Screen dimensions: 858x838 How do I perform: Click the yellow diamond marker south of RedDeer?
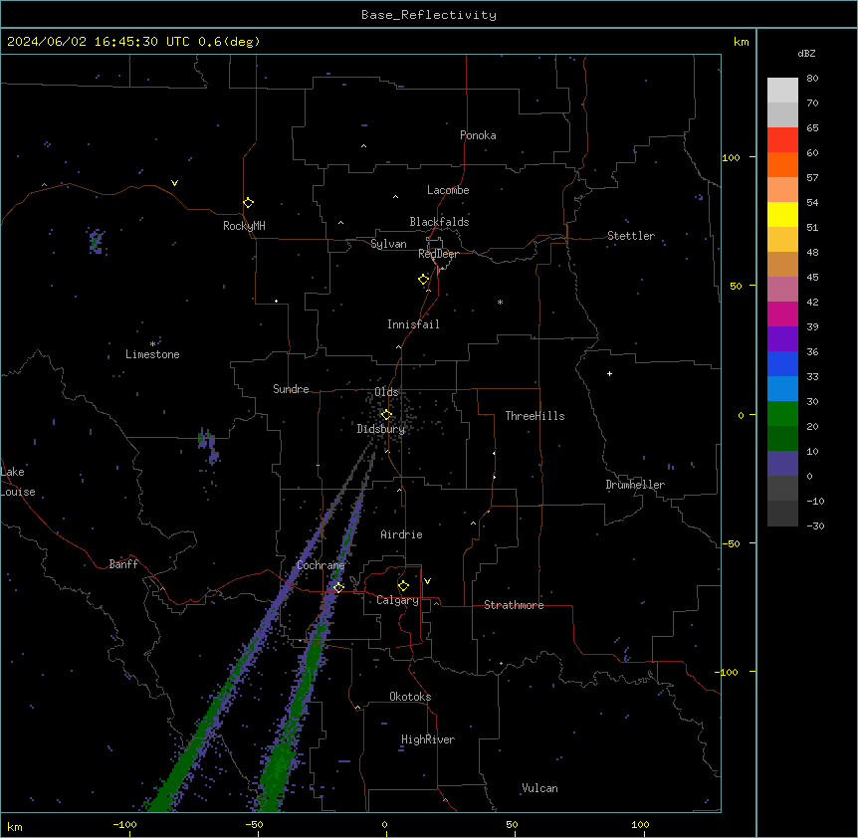pos(423,280)
